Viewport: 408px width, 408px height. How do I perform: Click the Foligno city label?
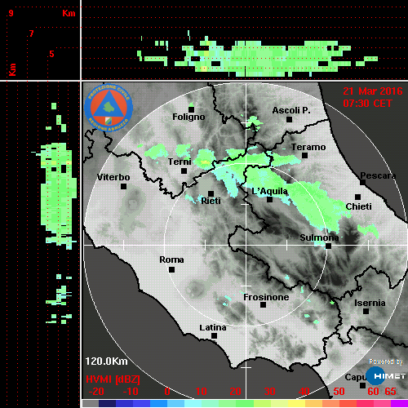click(x=188, y=117)
